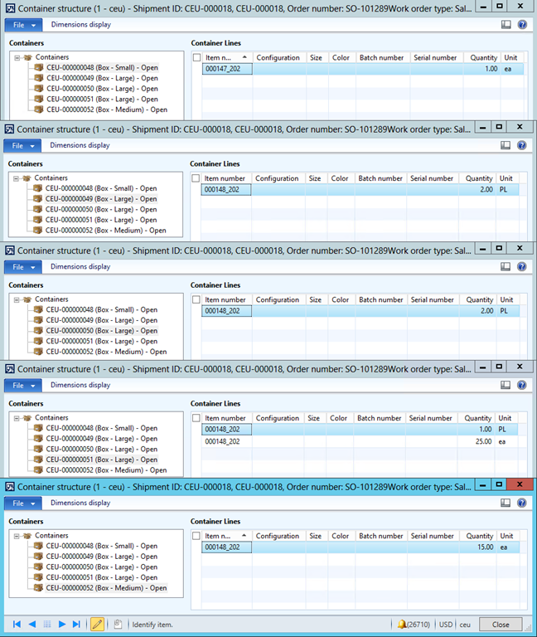537x637 pixels.
Task: Click the previous record arrow
Action: (x=31, y=624)
